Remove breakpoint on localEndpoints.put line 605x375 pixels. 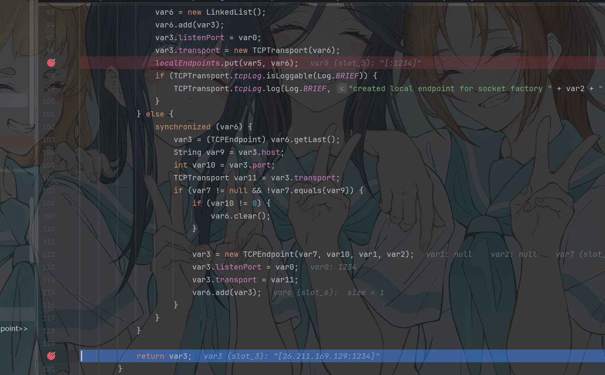coord(51,63)
